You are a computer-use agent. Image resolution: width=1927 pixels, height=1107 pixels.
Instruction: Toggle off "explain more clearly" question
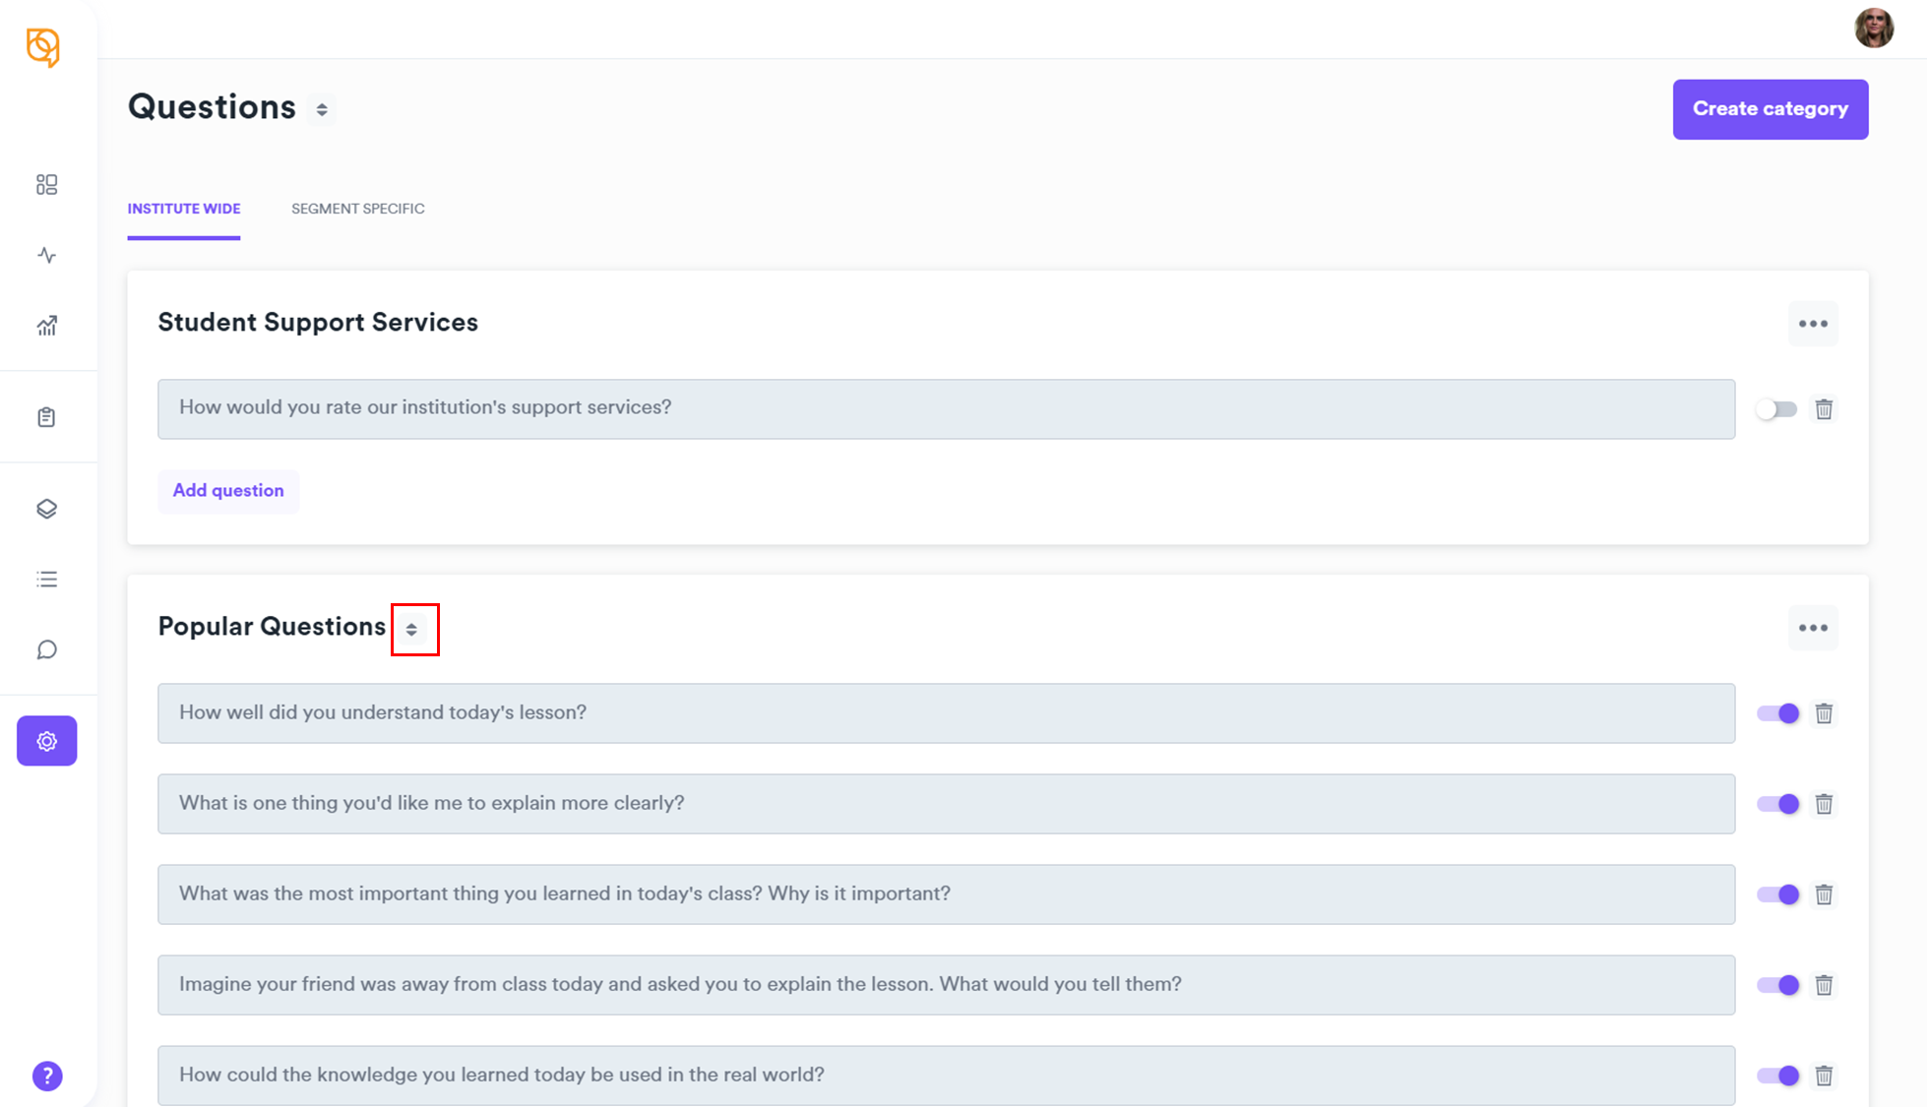[x=1777, y=804]
